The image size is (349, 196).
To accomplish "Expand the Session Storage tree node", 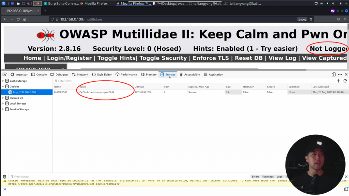I will [3, 109].
